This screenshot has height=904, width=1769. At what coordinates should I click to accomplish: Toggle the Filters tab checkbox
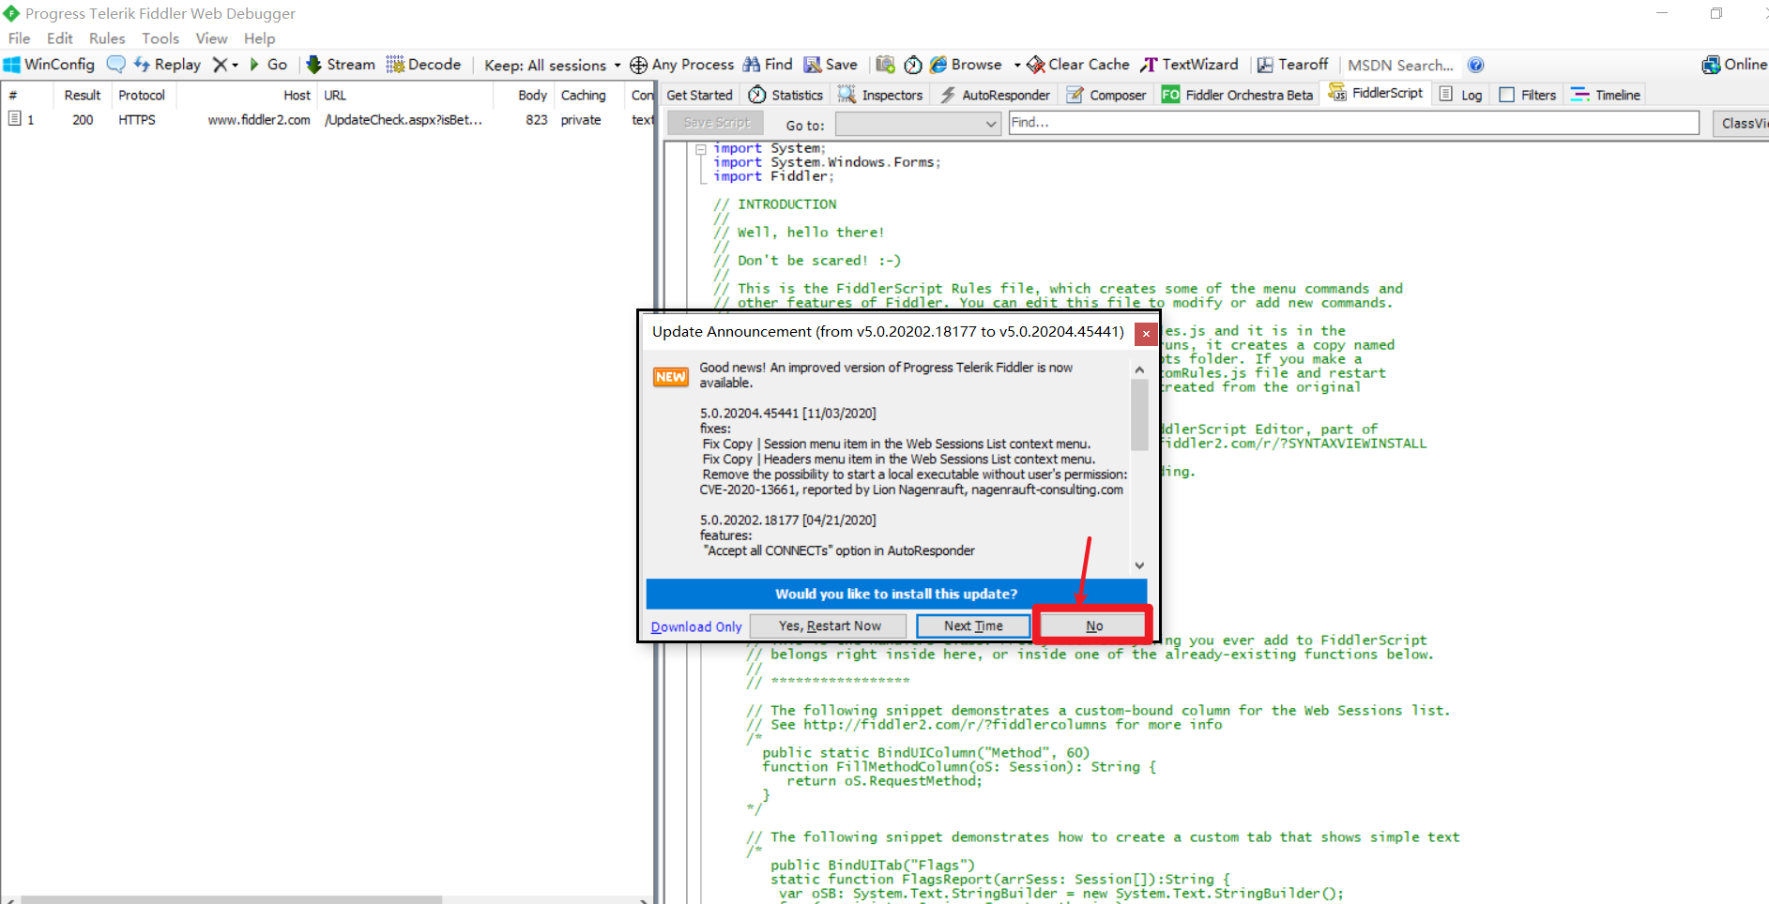tap(1506, 95)
